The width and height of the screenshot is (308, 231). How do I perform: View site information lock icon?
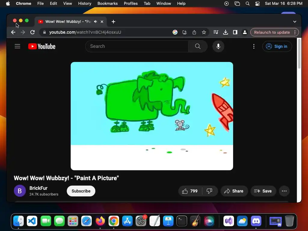[x=45, y=32]
